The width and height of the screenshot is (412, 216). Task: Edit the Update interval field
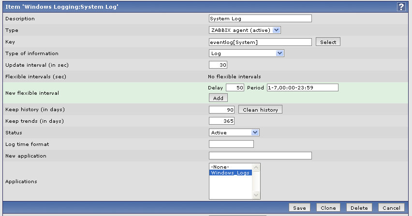pos(218,65)
